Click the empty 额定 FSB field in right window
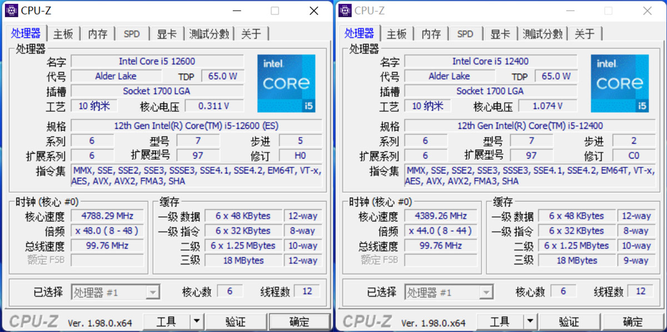 tap(441, 260)
